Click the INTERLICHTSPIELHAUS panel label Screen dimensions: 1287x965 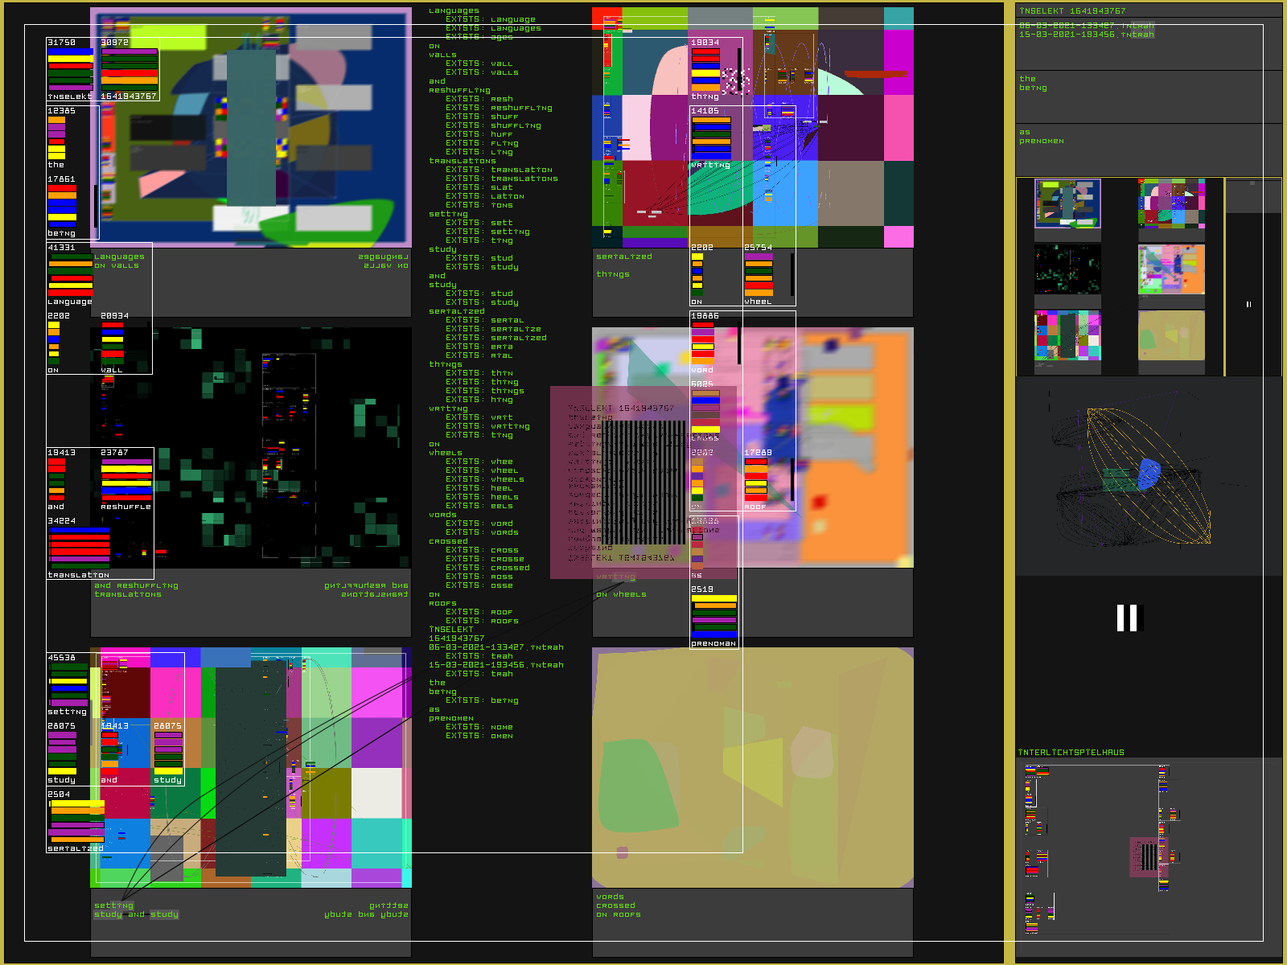[x=1071, y=753]
